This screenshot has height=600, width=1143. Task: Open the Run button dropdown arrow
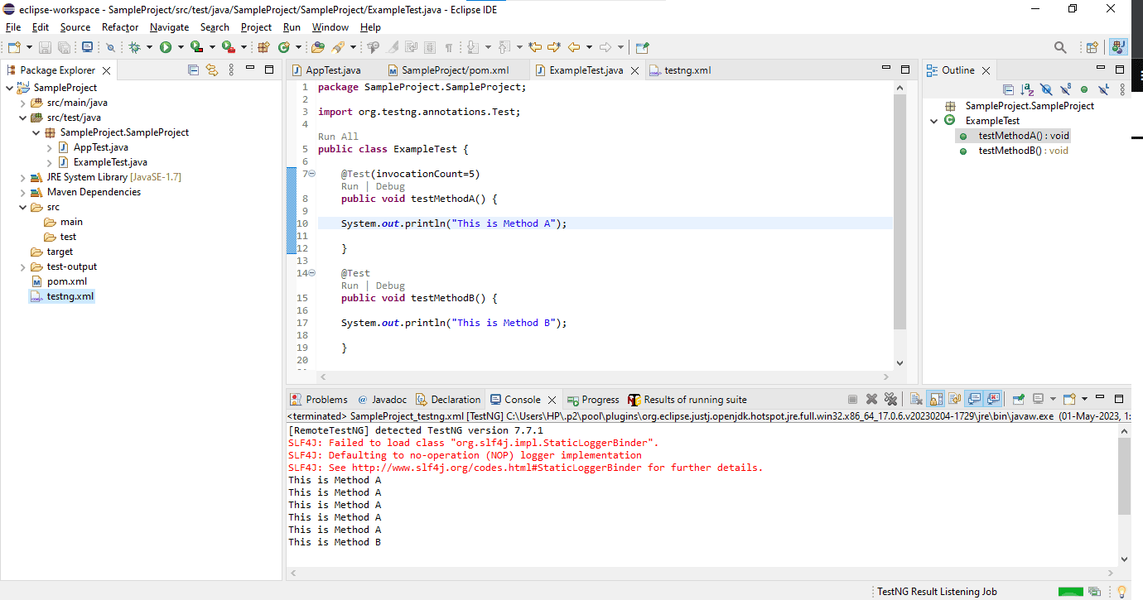click(180, 48)
